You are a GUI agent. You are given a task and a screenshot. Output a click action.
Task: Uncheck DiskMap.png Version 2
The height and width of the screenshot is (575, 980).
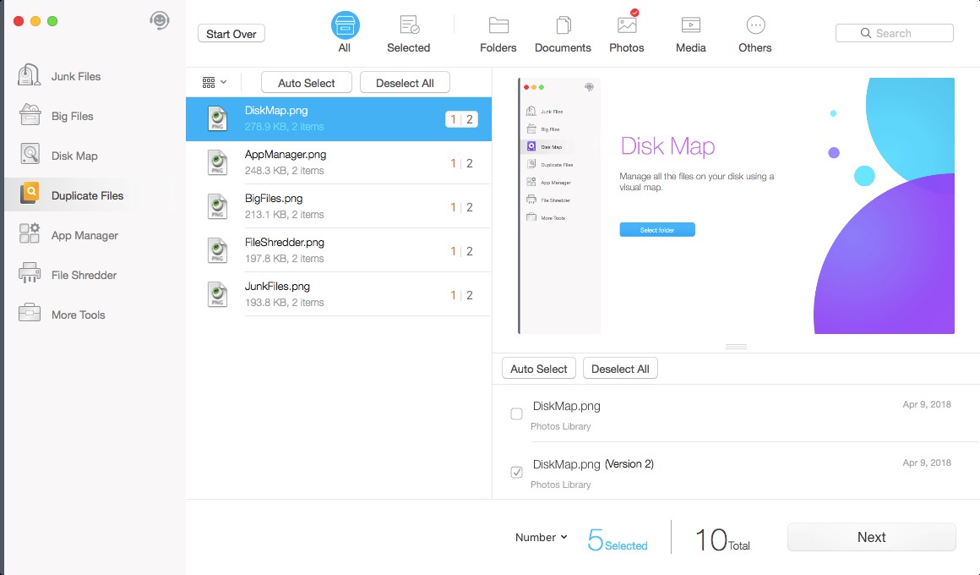(516, 472)
